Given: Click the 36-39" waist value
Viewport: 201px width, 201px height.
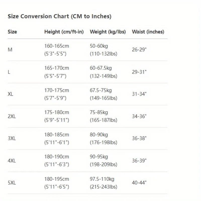Looking at the screenshot, I should click(x=139, y=161).
